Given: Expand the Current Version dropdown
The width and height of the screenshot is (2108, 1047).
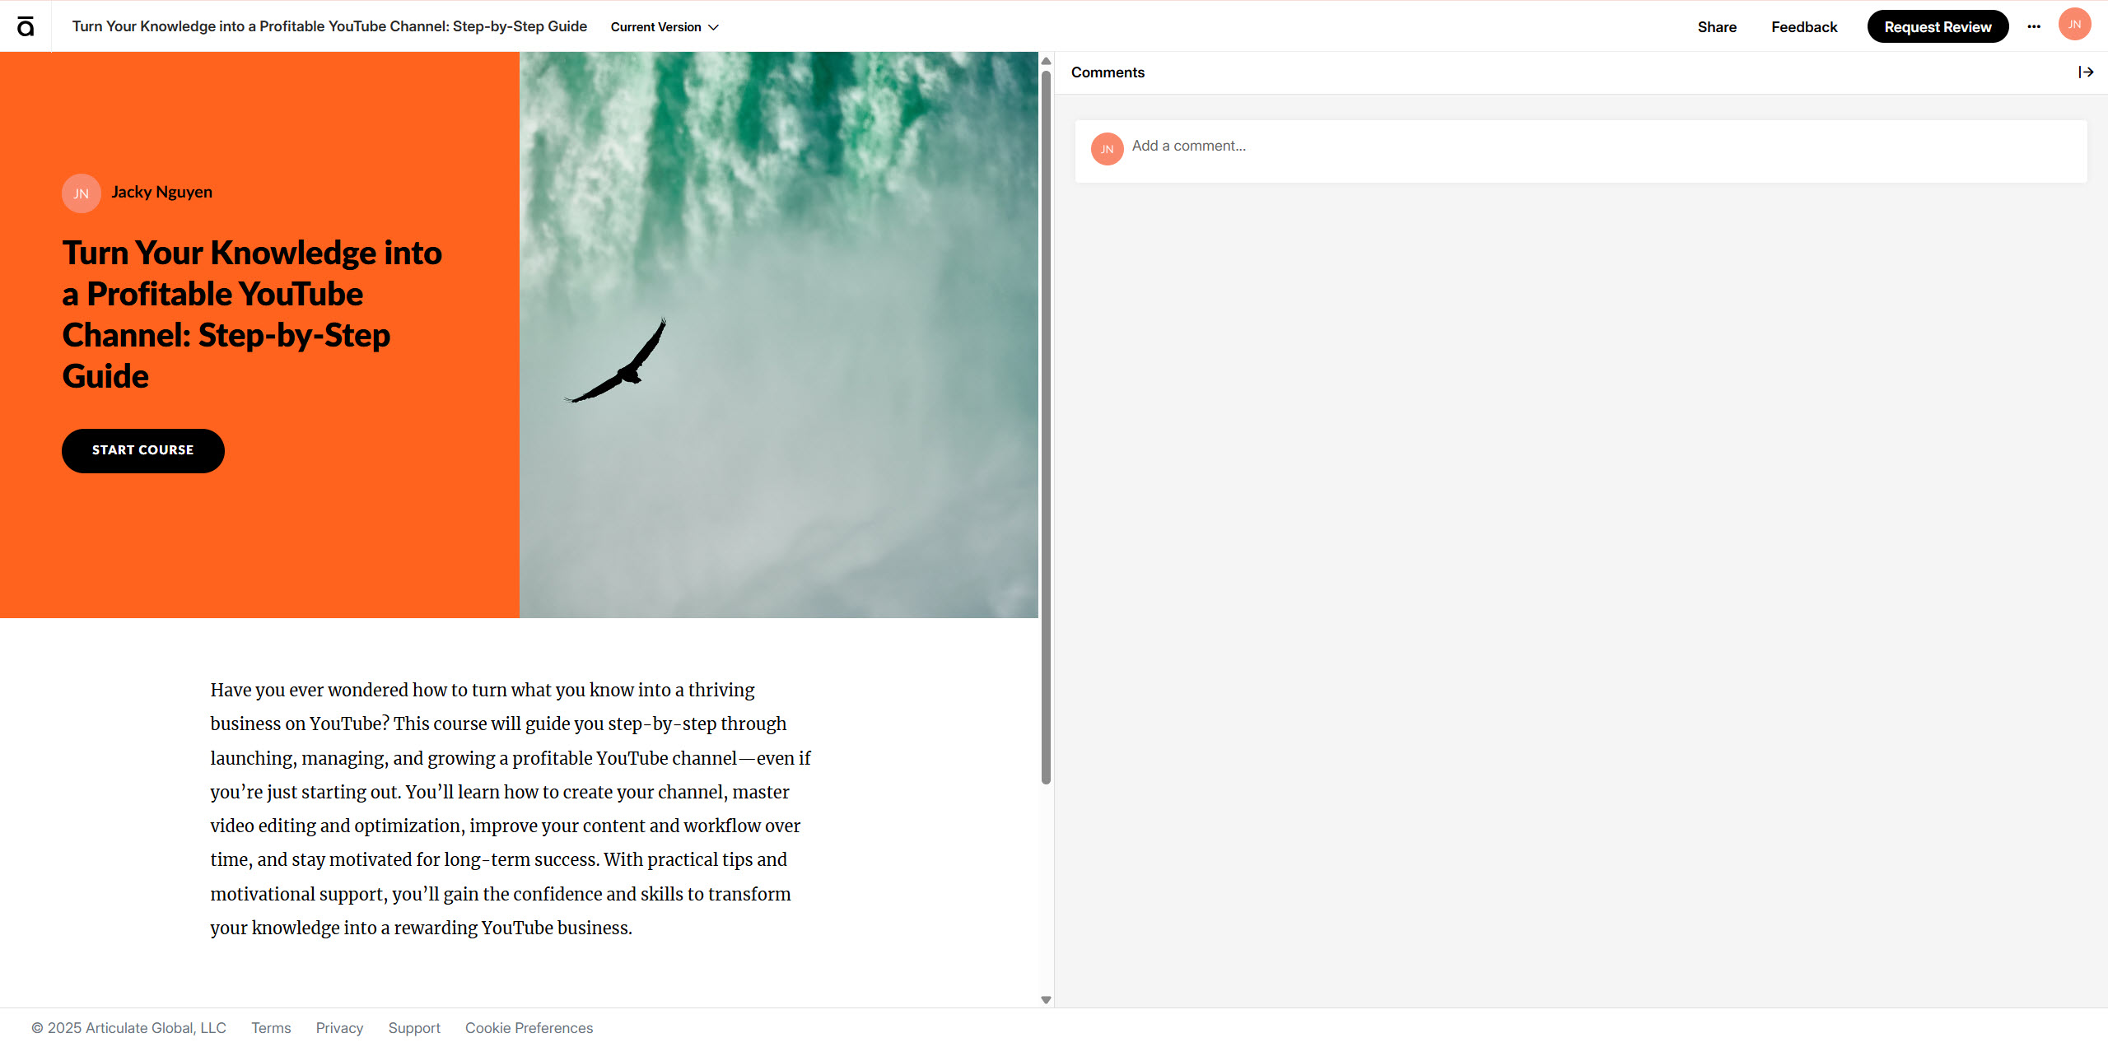Looking at the screenshot, I should pyautogui.click(x=665, y=27).
